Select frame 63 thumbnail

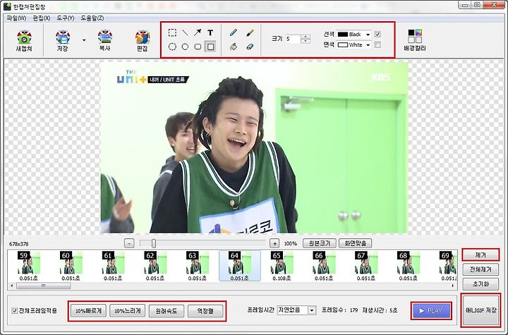[x=198, y=266]
